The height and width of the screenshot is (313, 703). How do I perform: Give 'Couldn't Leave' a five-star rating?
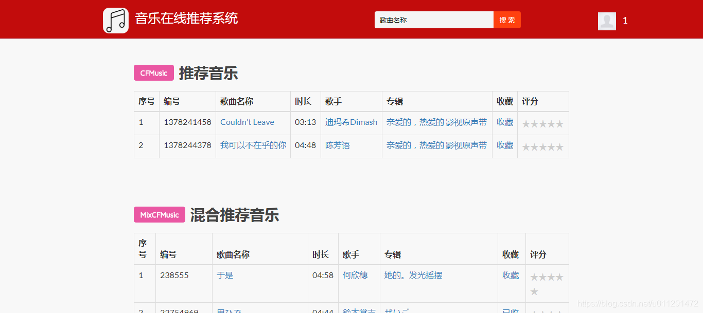pyautogui.click(x=560, y=123)
